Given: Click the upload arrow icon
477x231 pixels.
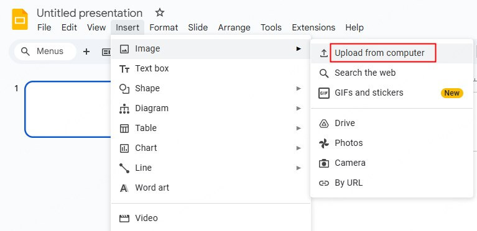Looking at the screenshot, I should pos(323,53).
